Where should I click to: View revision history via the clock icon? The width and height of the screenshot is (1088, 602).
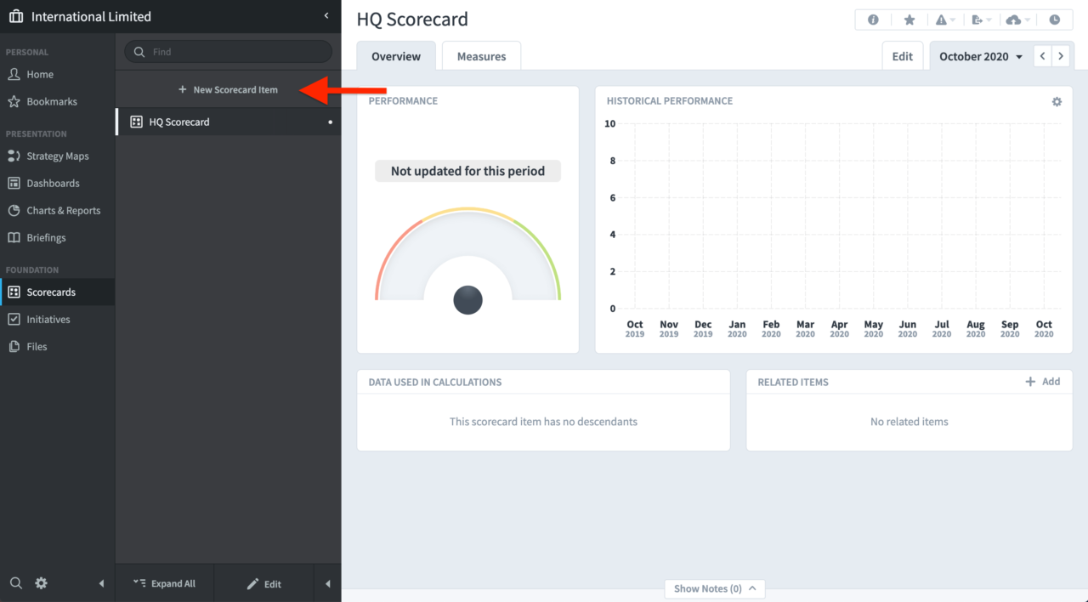click(x=1054, y=19)
